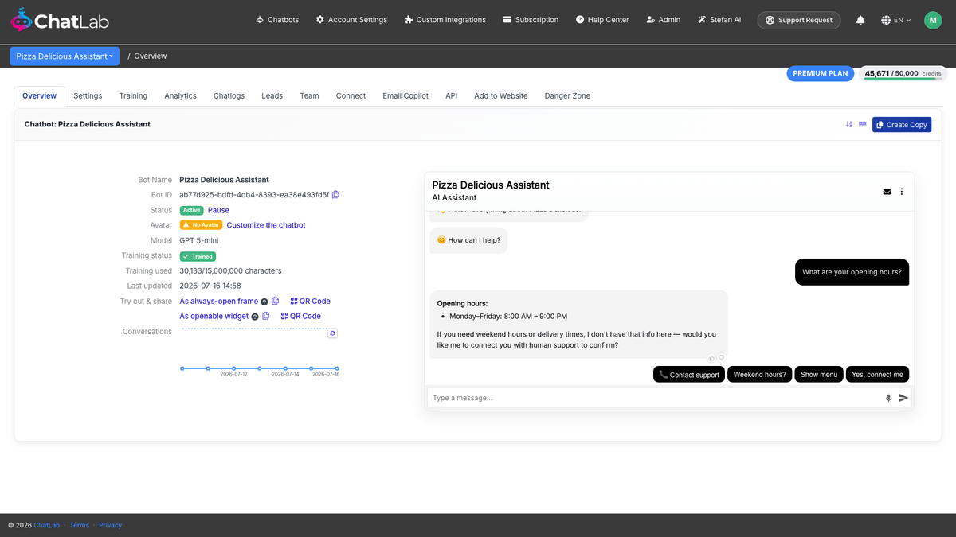Switch to the Settings tab

[x=88, y=95]
